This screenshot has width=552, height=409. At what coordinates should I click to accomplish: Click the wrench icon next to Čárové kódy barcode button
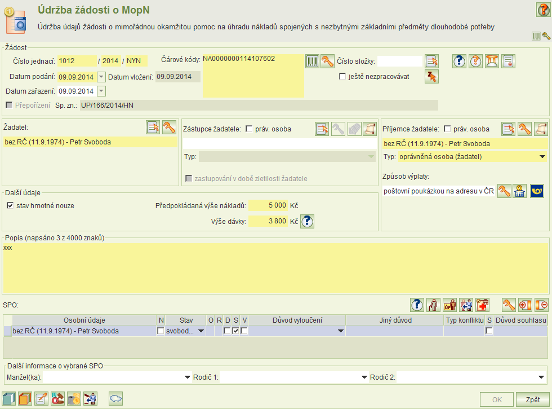pyautogui.click(x=327, y=61)
